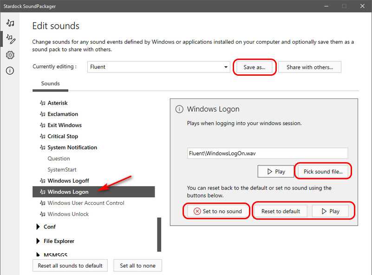Click info icon next to Windows Logon heading
Viewport: 372px width, 275px height.
click(x=179, y=110)
